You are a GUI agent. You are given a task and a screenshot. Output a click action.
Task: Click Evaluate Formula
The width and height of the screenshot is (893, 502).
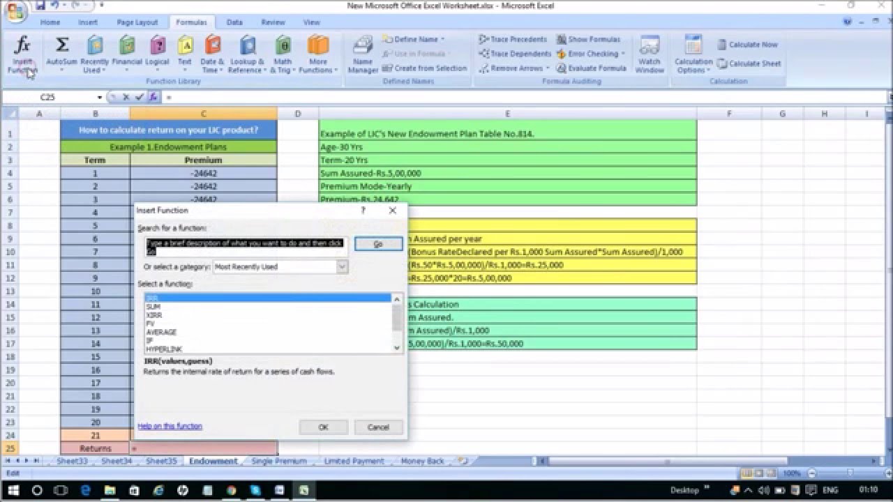point(592,68)
